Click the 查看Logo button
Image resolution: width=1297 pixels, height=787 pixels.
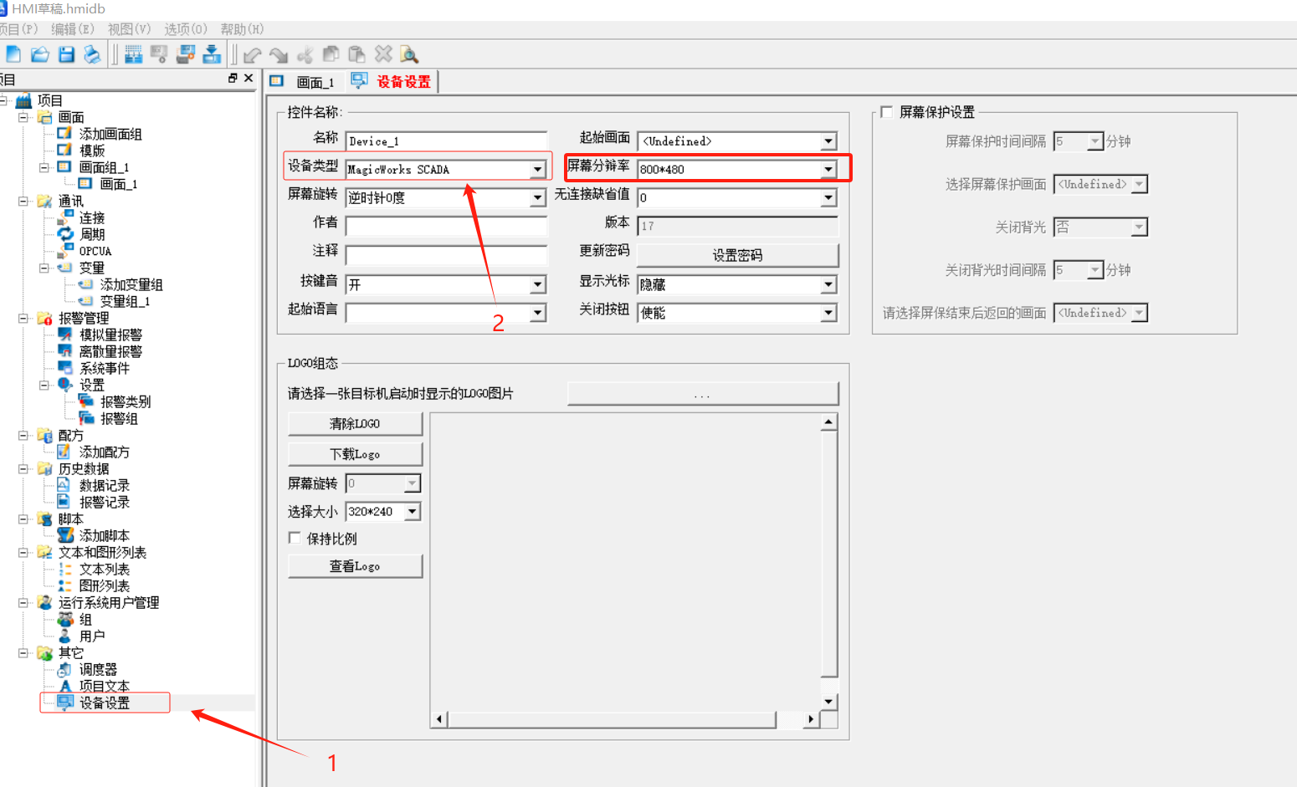pos(355,566)
